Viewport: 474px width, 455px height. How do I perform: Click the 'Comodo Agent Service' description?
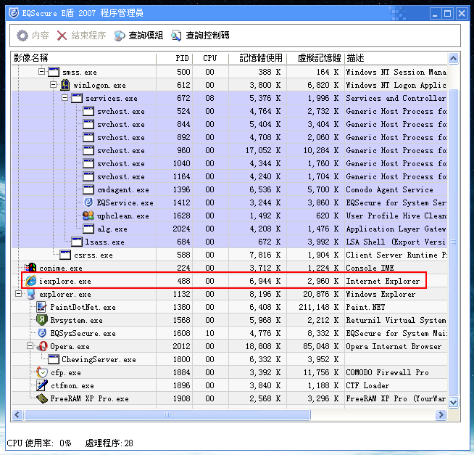pyautogui.click(x=389, y=189)
